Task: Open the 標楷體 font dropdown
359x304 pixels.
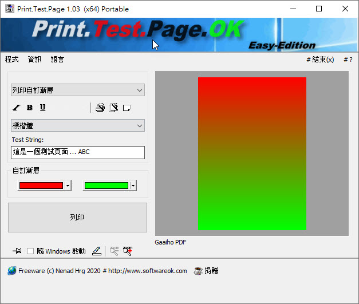Action: coord(78,125)
